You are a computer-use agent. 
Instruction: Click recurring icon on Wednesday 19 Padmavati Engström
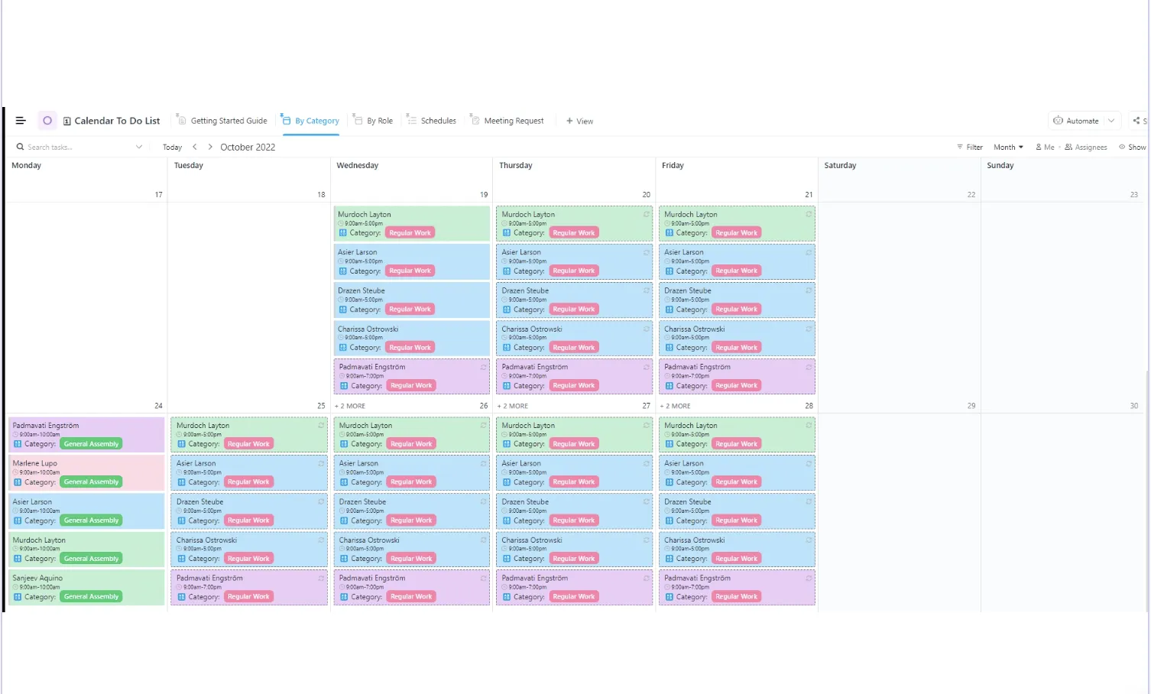point(483,367)
